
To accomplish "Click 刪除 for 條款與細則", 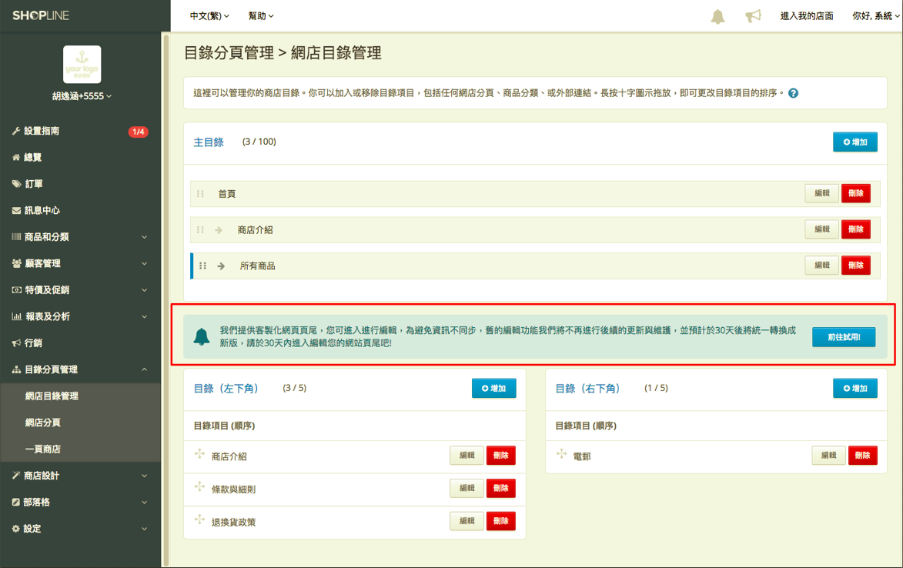I will (x=501, y=488).
